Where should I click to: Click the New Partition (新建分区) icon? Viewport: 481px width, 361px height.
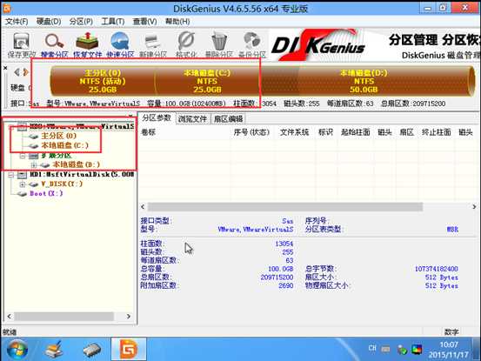(x=153, y=44)
